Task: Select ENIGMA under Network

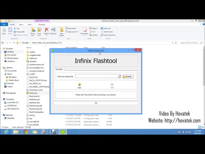Action: (x=11, y=118)
